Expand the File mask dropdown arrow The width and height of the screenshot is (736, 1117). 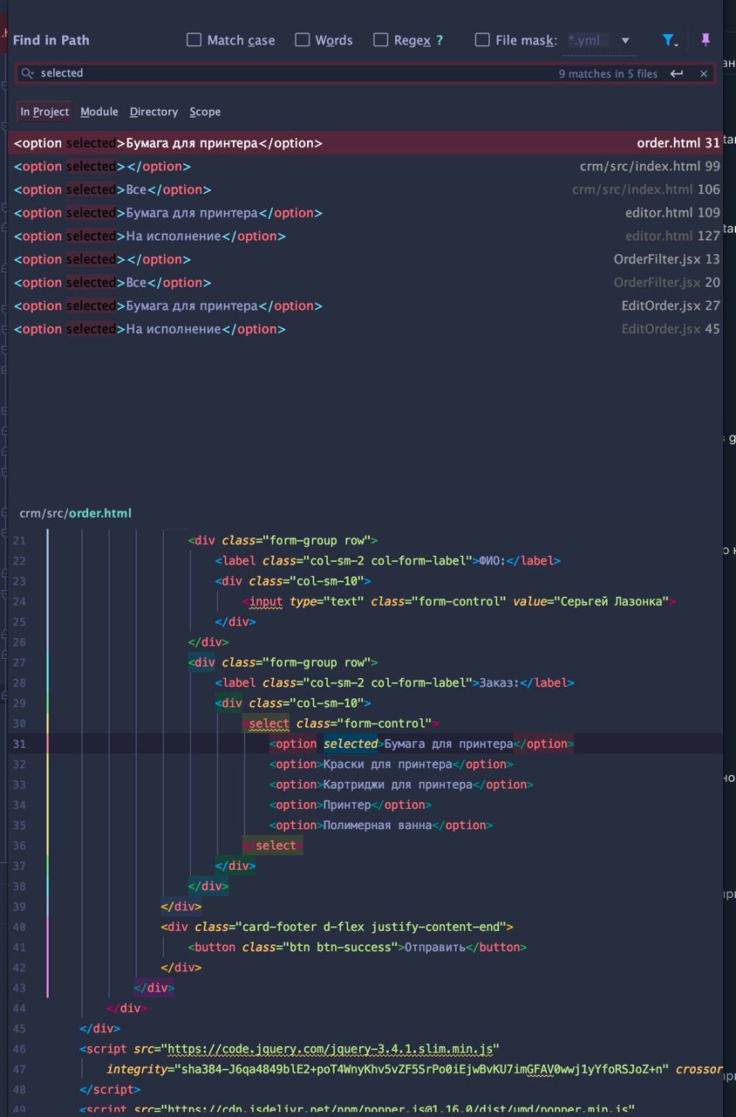(x=624, y=40)
